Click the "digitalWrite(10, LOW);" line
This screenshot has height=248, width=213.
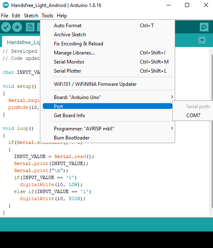[51, 184]
